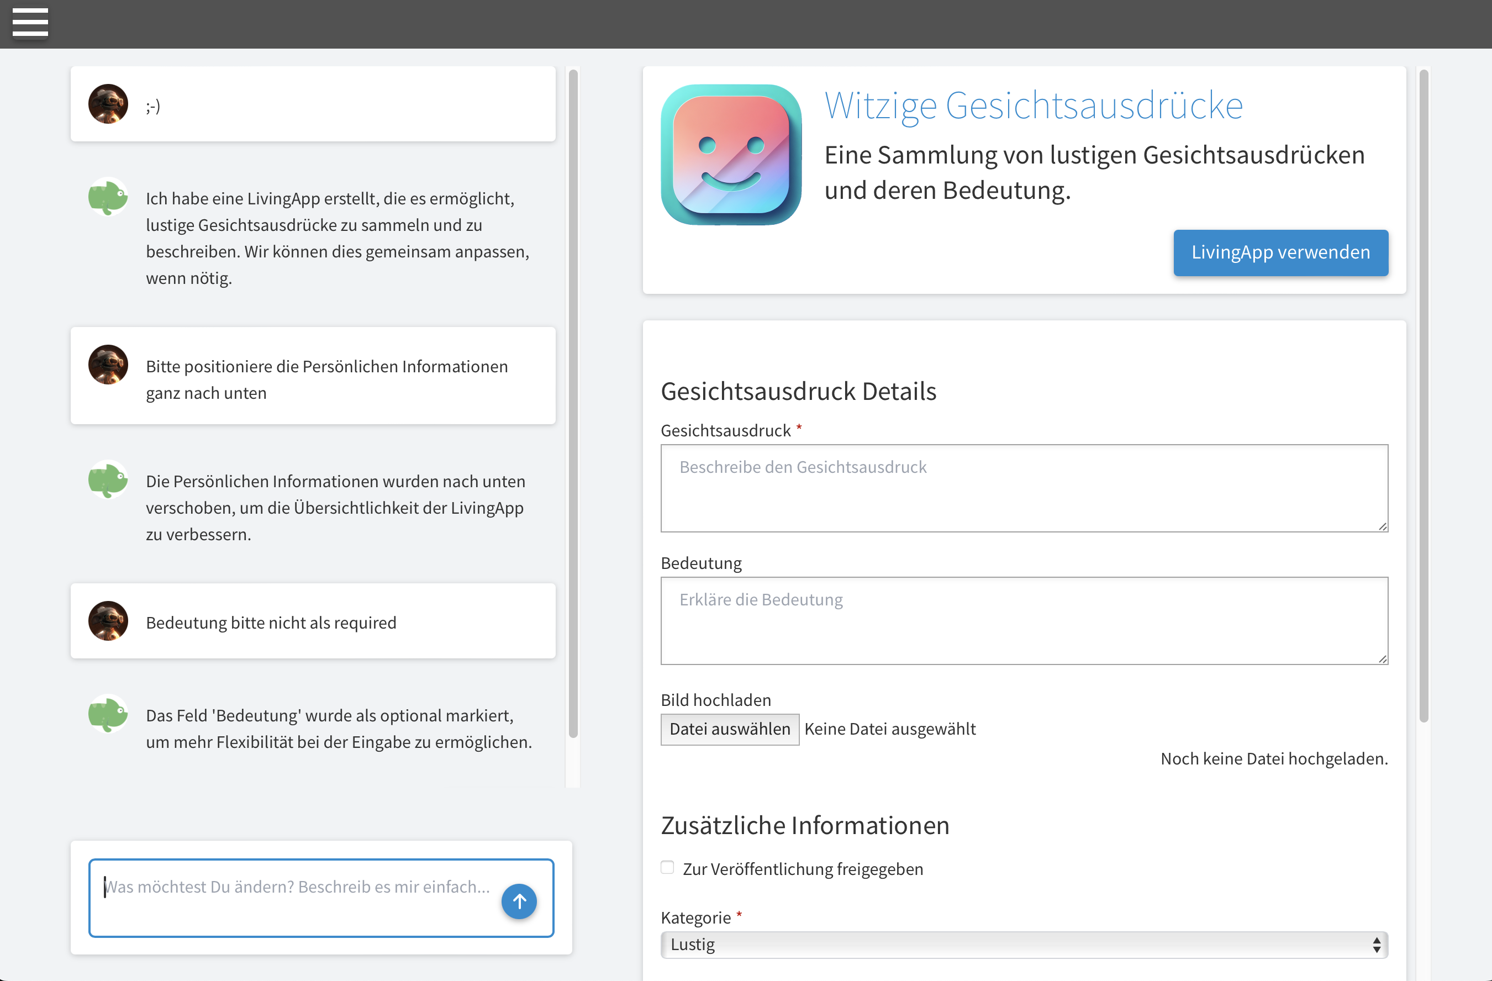Click user avatar beside 'Bitte positioniere' message

[108, 365]
